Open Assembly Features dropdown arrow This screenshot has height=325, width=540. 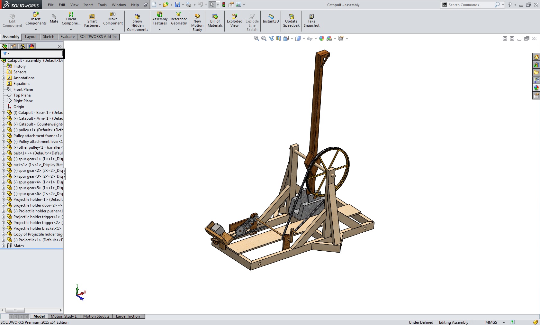(x=160, y=30)
